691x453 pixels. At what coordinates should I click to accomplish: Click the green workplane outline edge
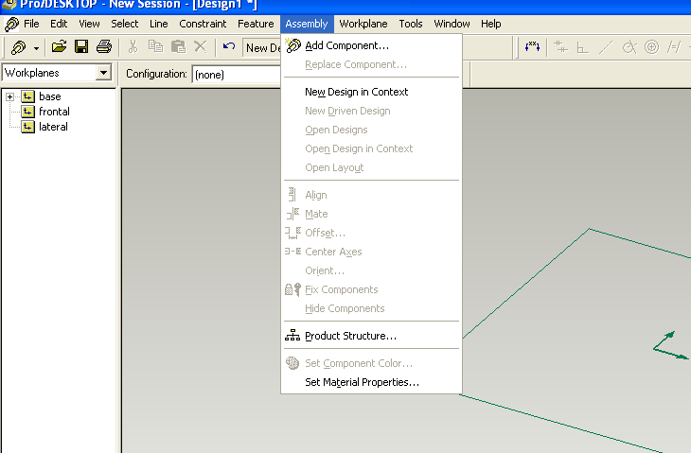pos(524,284)
